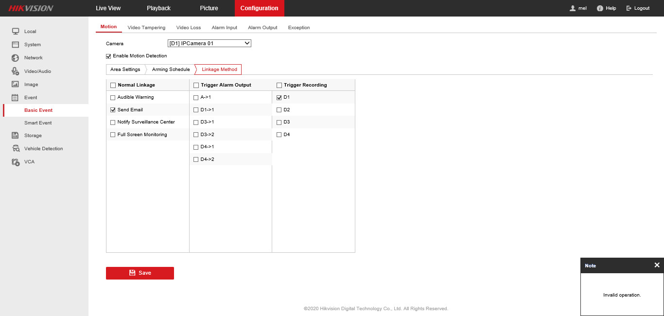
Task: Click the Vehicle Detection car icon
Action: (16, 149)
